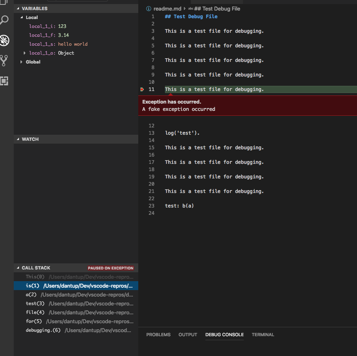Select the Debug view icon
This screenshot has height=356, width=357.
pos(4,40)
